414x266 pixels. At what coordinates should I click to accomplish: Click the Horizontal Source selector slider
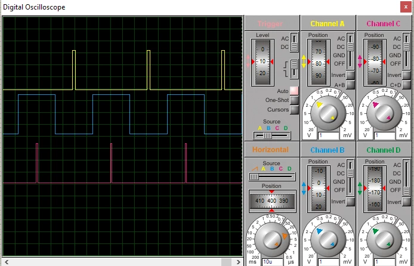272,177
